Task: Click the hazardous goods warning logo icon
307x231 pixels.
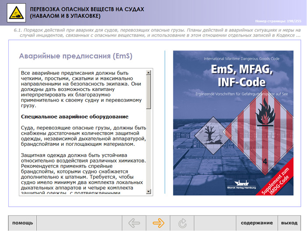Action: point(16,13)
